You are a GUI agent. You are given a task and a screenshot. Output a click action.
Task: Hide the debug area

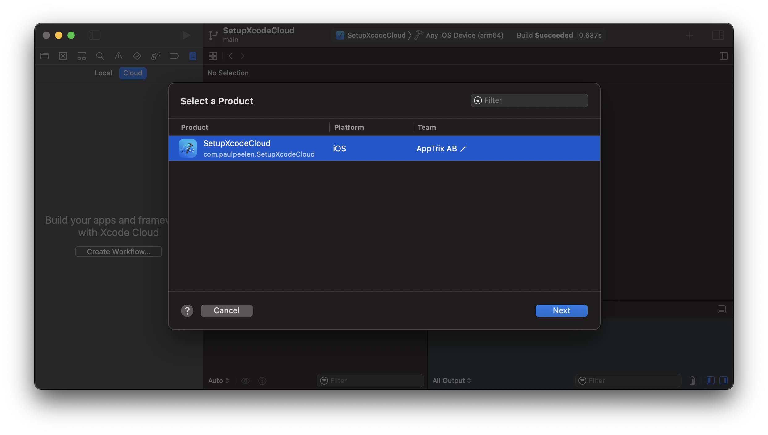(722, 309)
